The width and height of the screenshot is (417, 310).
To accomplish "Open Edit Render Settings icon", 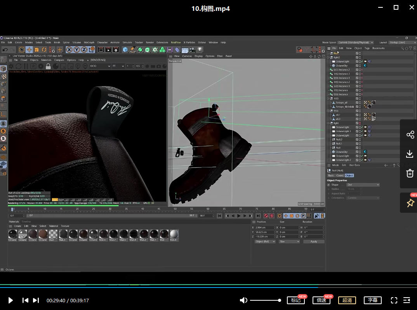I will (x=116, y=50).
